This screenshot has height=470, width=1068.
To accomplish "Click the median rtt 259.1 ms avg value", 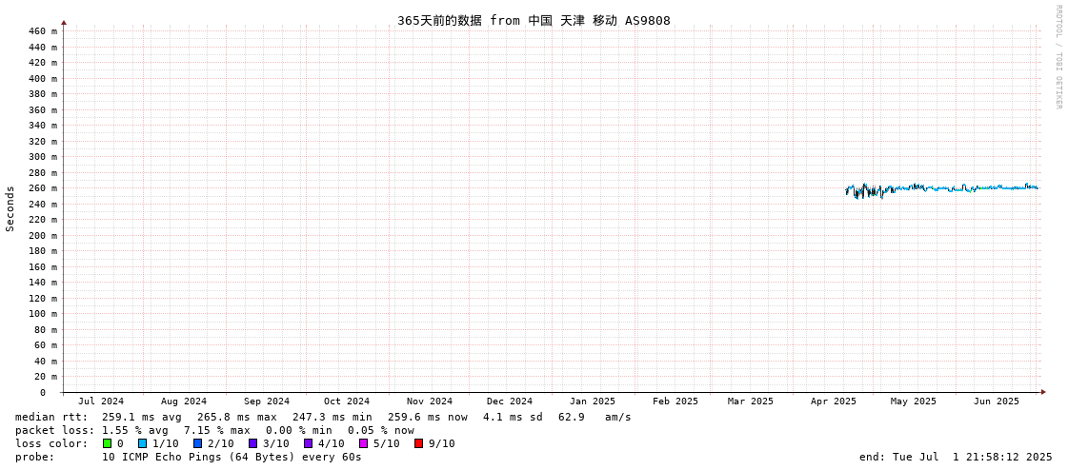I will (142, 417).
